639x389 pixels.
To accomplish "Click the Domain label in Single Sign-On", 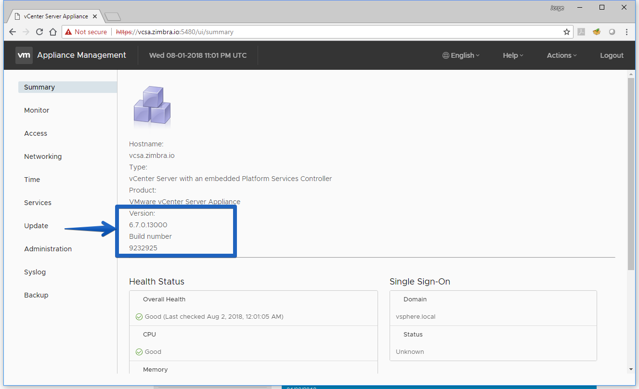I will coord(415,299).
